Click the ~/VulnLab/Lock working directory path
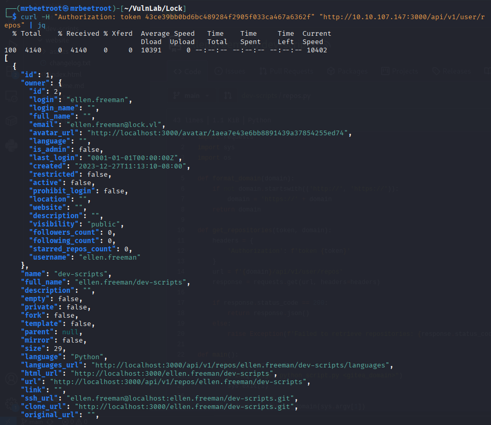The width and height of the screenshot is (491, 425). click(153, 8)
